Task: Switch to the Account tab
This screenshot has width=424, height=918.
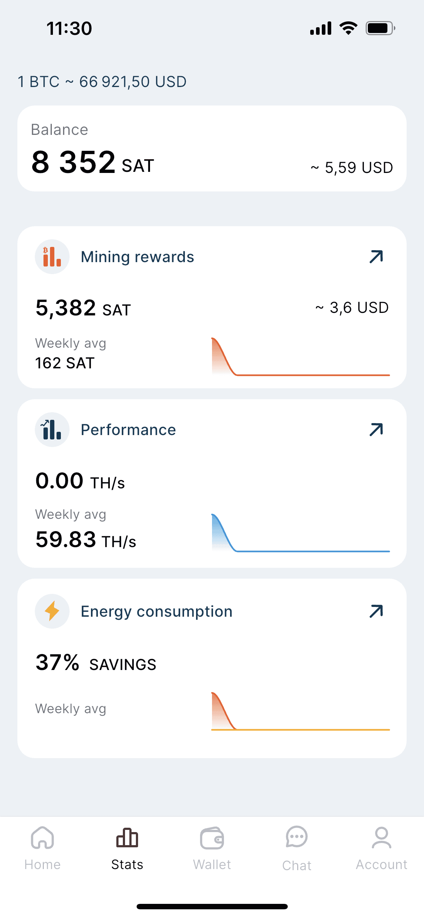Action: (382, 848)
